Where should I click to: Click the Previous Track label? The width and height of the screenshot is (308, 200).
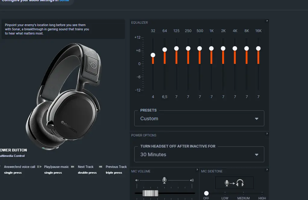pyautogui.click(x=116, y=167)
